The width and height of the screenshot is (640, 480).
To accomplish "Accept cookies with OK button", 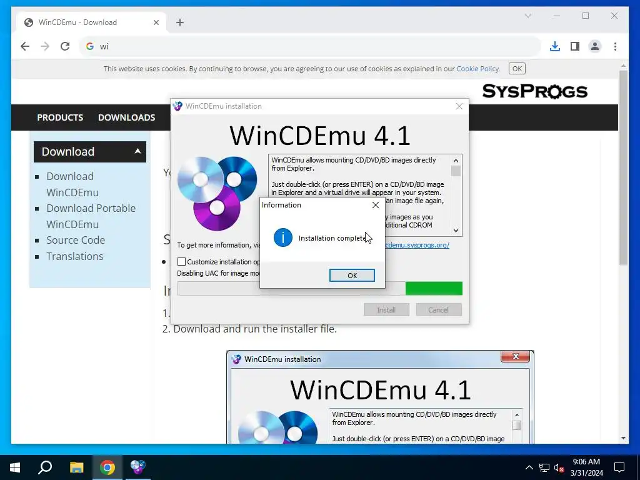I will [517, 69].
